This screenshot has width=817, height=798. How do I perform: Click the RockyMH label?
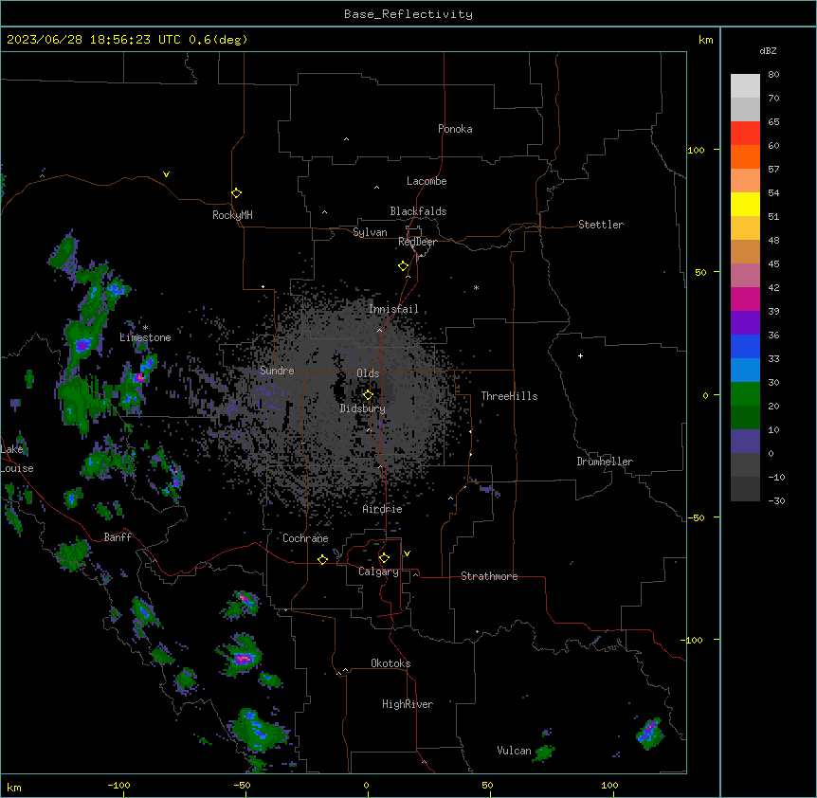232,215
